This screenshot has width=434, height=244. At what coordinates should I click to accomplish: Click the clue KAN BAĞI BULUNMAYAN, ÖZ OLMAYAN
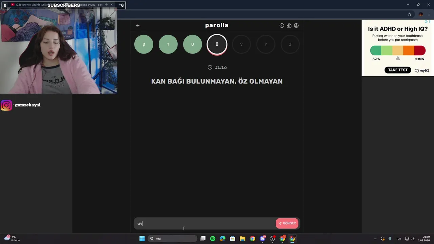click(217, 81)
